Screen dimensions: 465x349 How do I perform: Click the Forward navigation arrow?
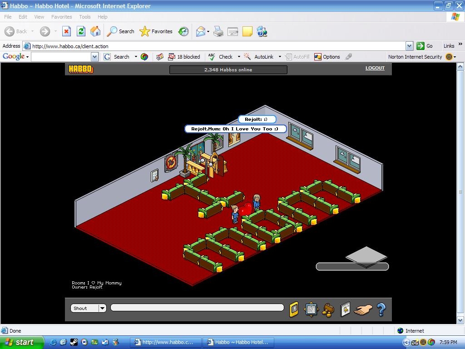[x=45, y=31]
